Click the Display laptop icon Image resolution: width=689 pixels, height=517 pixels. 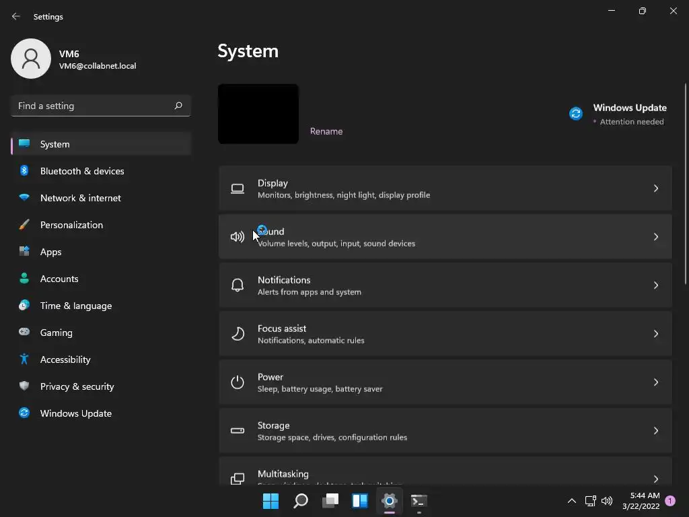238,188
